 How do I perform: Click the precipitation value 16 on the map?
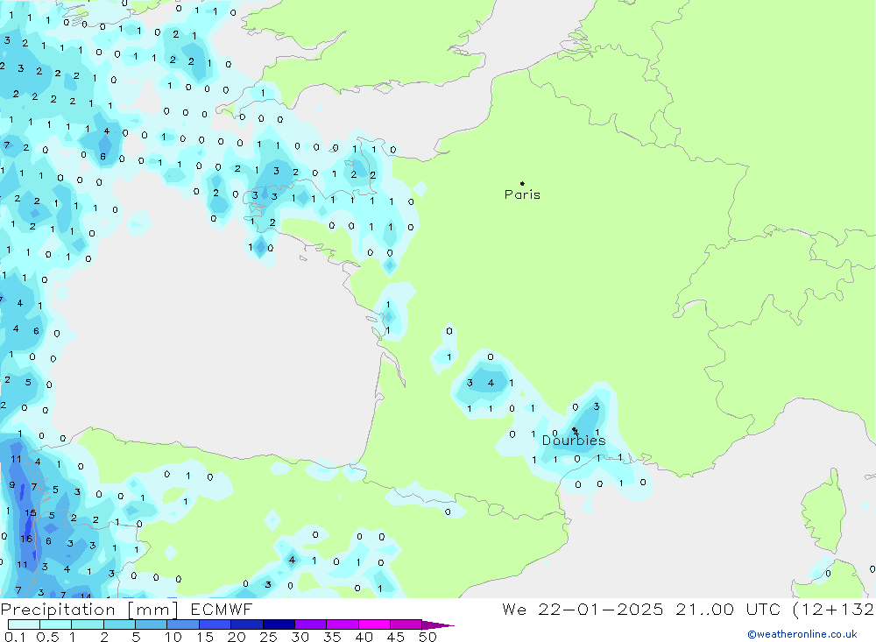(26, 540)
